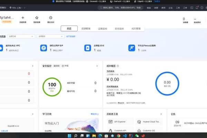This screenshot has width=207, height=138.
Task: Open the Resources menu in header
Action: pyautogui.click(x=156, y=8)
